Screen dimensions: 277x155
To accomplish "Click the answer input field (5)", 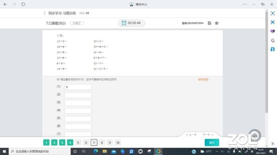I will [x=78, y=119].
